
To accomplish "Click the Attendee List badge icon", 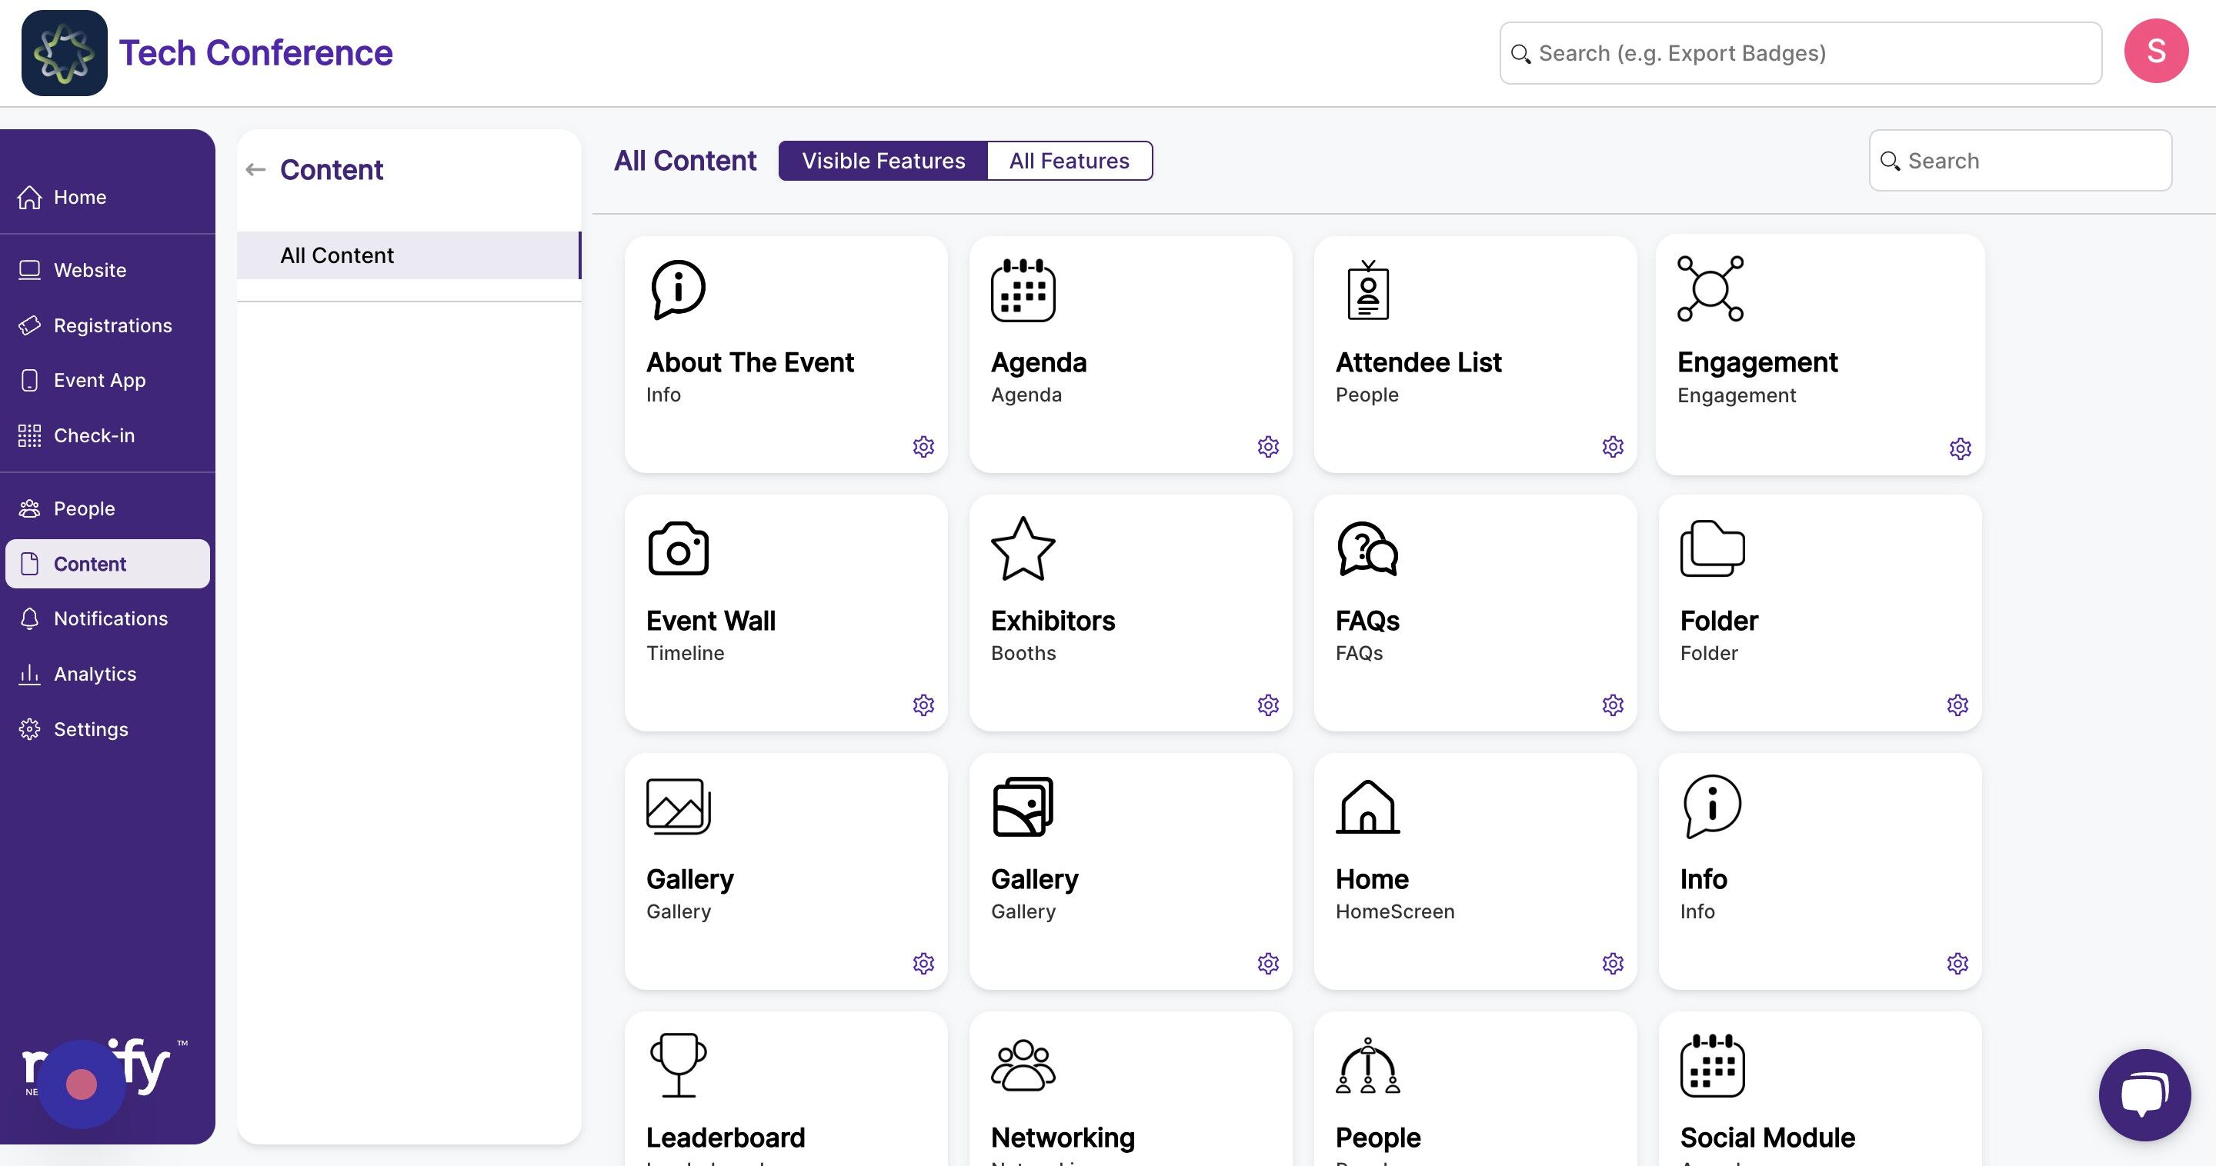I will pos(1368,291).
